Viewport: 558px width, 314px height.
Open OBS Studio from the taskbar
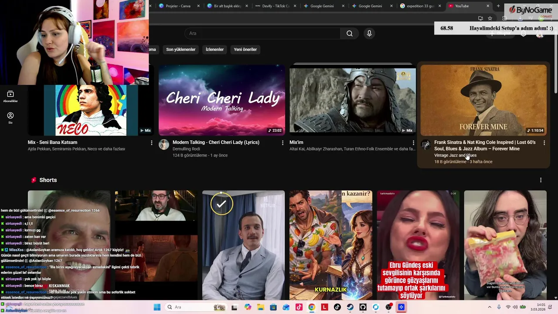point(388,307)
